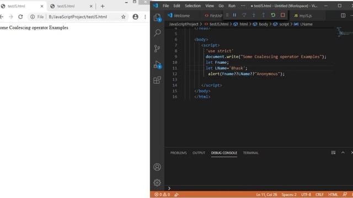Click the browser address bar URL
The height and width of the screenshot is (198, 353).
click(x=78, y=16)
